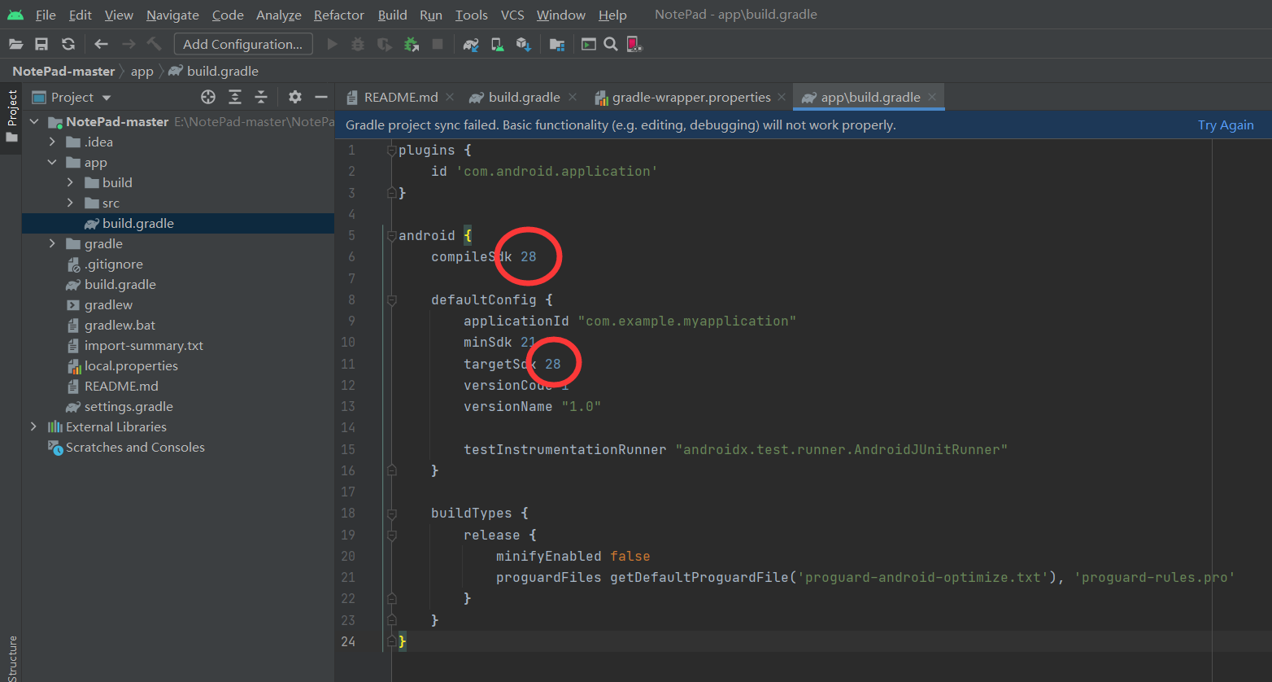Screen dimensions: 1272x682
Task: Fold the release block at line 19
Action: 391,535
